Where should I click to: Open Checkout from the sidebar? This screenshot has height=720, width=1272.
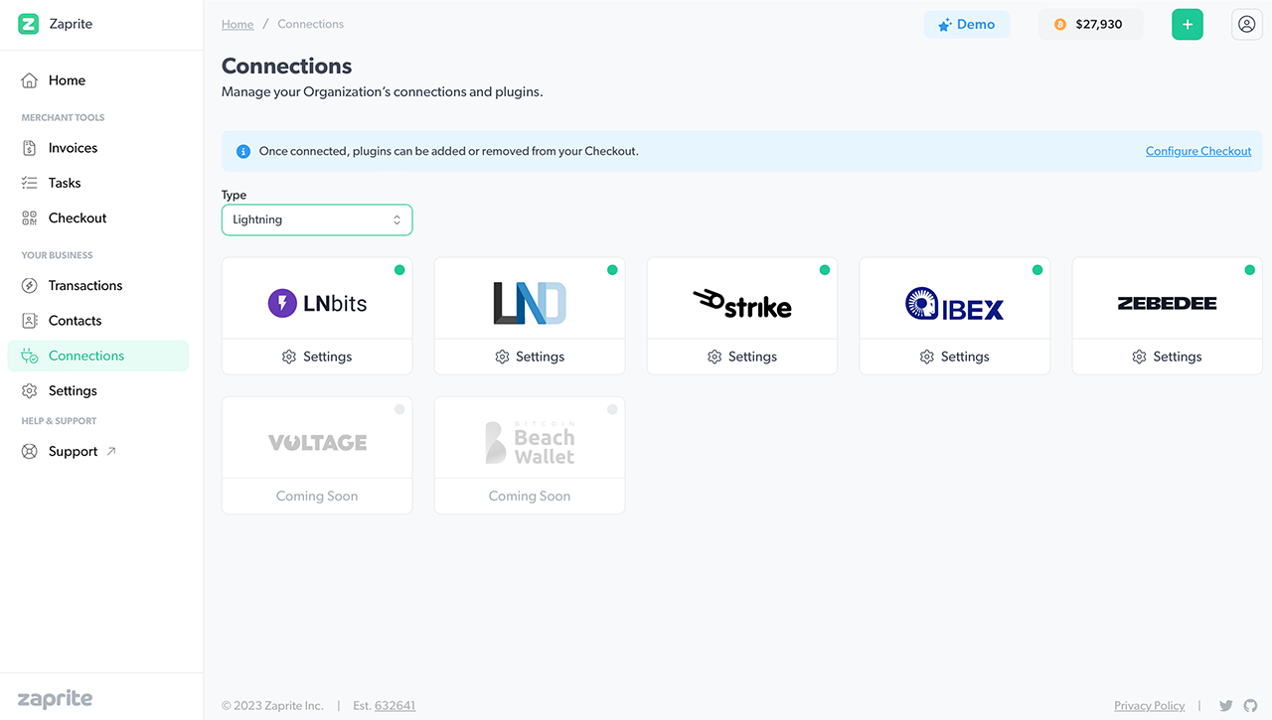coord(97,217)
